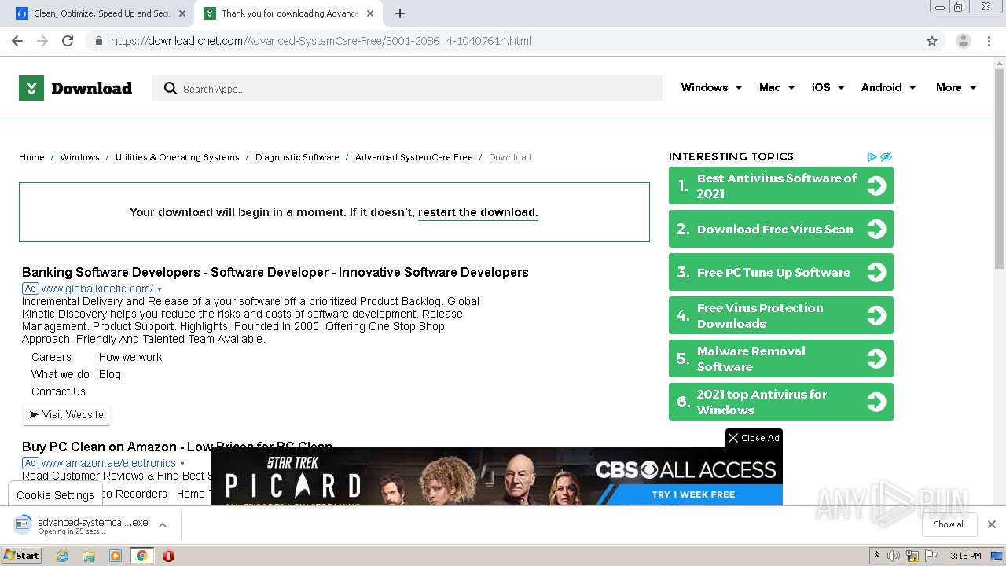Open Internet Explorer from the taskbar
Image resolution: width=1006 pixels, height=566 pixels.
coord(63,556)
